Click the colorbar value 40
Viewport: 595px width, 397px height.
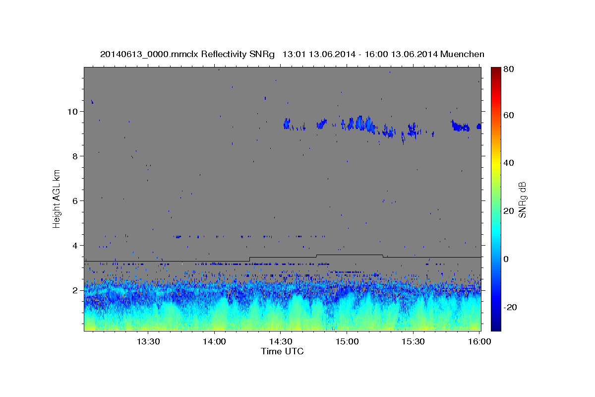click(x=509, y=163)
